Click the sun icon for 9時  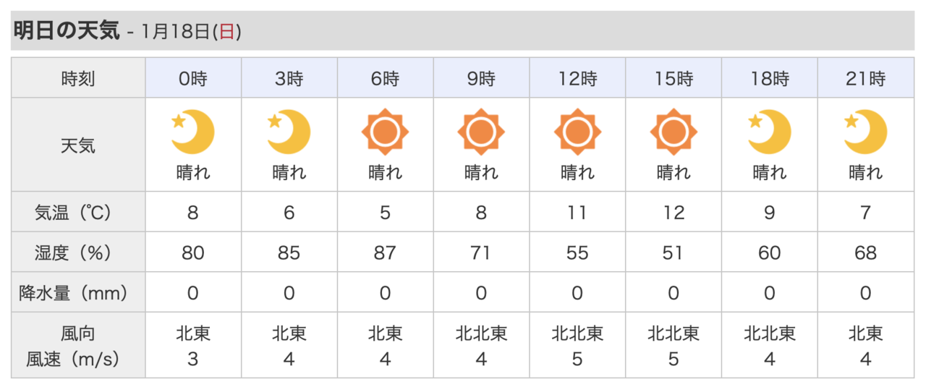[481, 132]
